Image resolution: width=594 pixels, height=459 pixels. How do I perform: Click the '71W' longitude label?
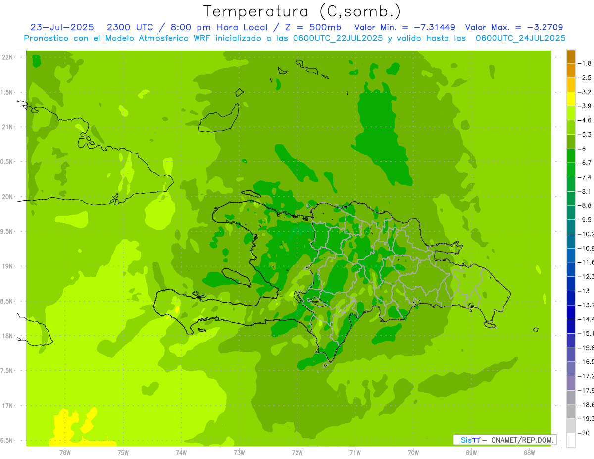click(355, 452)
